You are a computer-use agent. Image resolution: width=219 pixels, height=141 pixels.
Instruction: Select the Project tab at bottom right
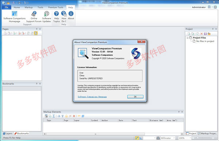pos(191,133)
